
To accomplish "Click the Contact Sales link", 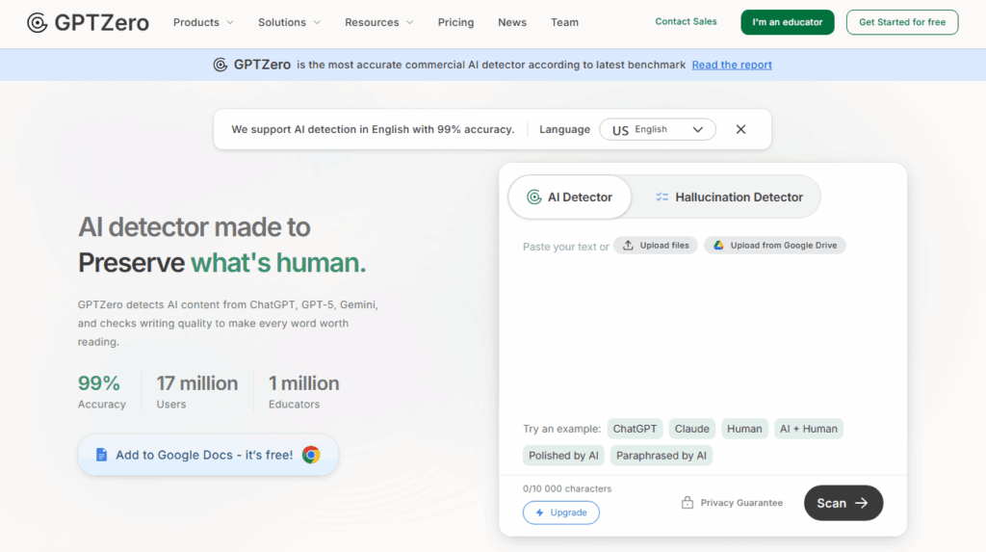I will (x=686, y=21).
